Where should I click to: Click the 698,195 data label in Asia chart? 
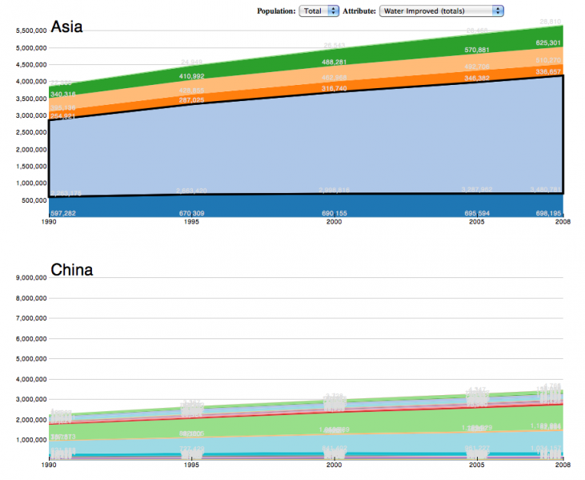coord(547,214)
